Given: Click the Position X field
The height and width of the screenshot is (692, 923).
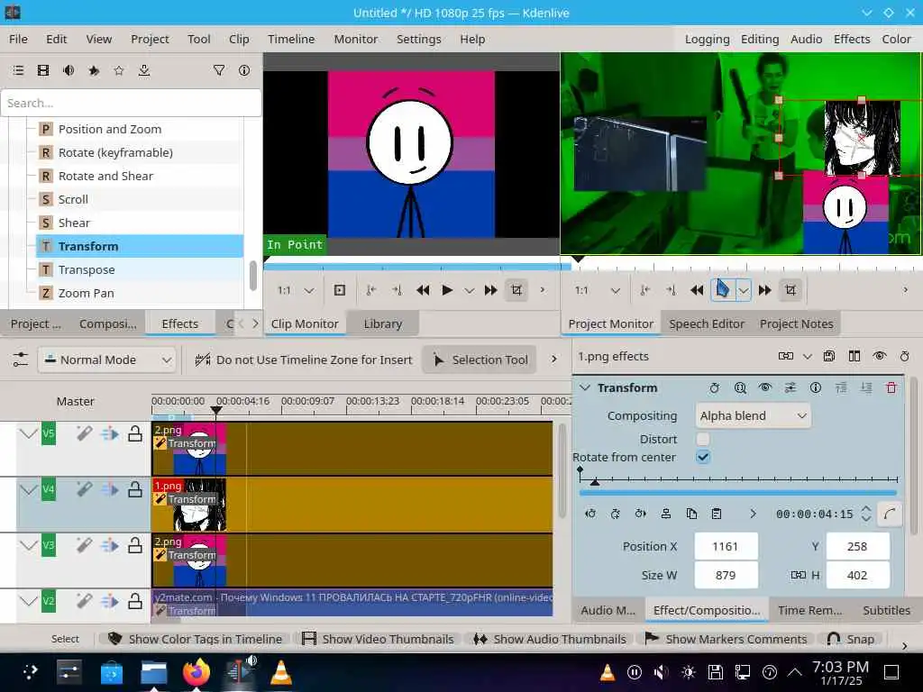Looking at the screenshot, I should click(726, 547).
